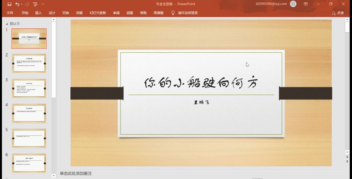Image resolution: width=352 pixels, height=179 pixels.
Task: Click the Redo icon in title bar
Action: pos(27,4)
